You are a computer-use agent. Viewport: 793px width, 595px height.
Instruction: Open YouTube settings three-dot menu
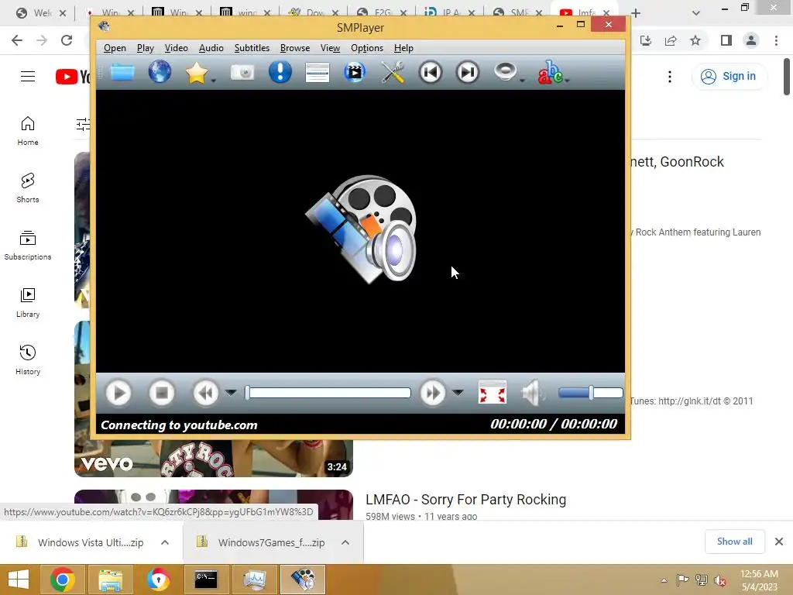click(670, 77)
